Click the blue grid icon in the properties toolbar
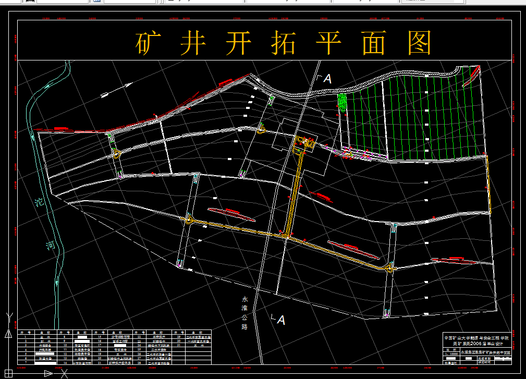Screen dimensions: 526x379 click(x=97, y=3)
